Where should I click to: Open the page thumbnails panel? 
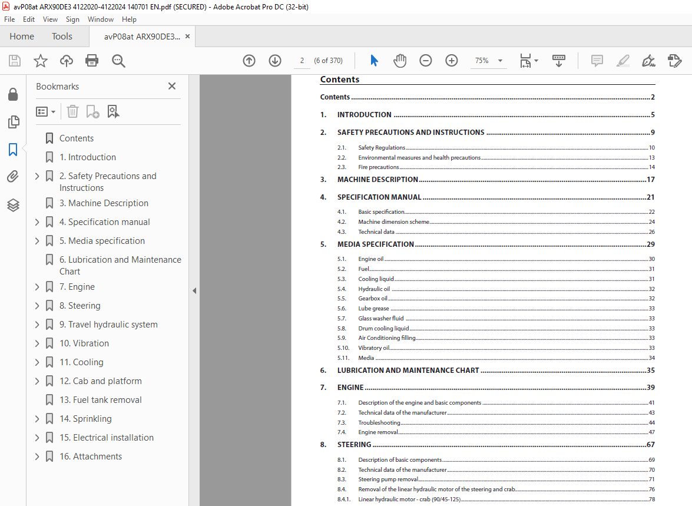point(13,122)
